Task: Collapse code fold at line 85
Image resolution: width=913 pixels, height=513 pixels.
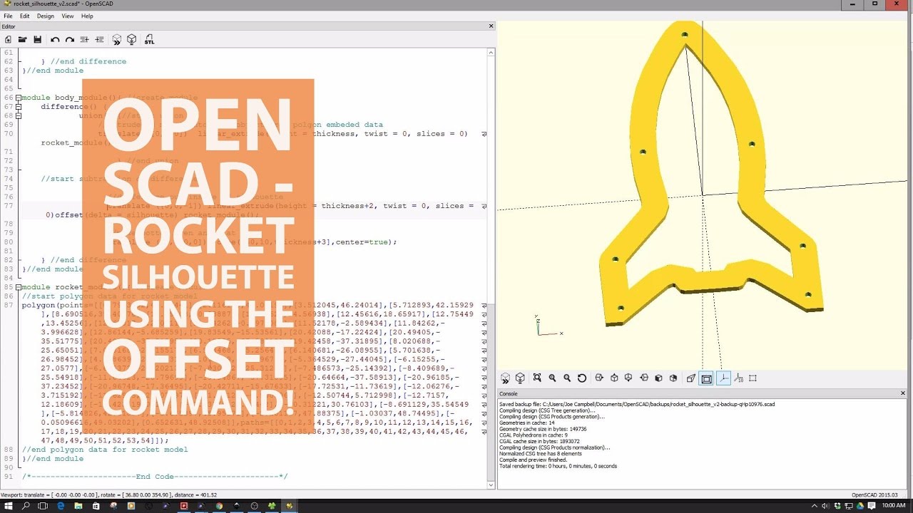Action: coord(19,287)
